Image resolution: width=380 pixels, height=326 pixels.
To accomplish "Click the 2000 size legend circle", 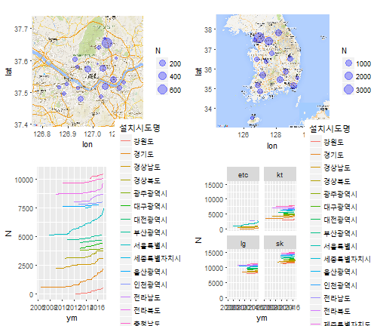I will coord(348,75).
